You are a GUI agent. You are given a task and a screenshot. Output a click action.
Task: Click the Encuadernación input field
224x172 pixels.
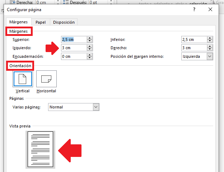pos(74,56)
